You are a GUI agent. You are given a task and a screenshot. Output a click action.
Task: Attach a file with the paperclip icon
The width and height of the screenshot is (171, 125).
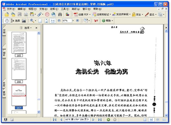coord(39,15)
